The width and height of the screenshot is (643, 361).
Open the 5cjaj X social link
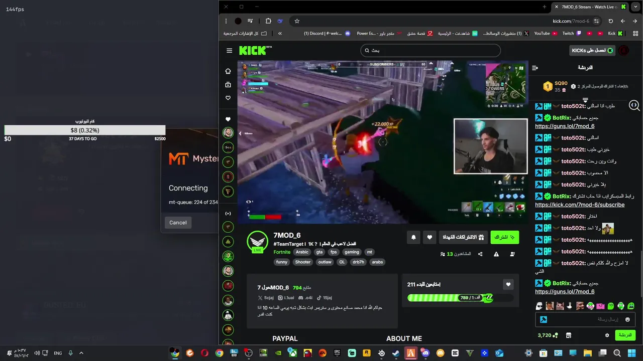click(x=265, y=298)
